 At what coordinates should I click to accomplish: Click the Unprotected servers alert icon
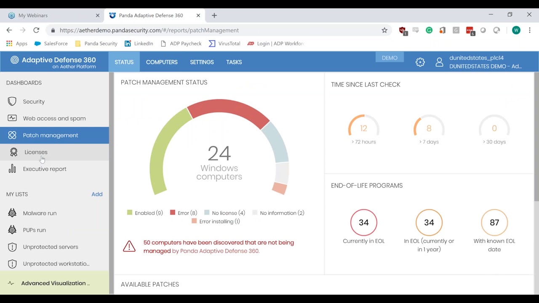click(12, 247)
